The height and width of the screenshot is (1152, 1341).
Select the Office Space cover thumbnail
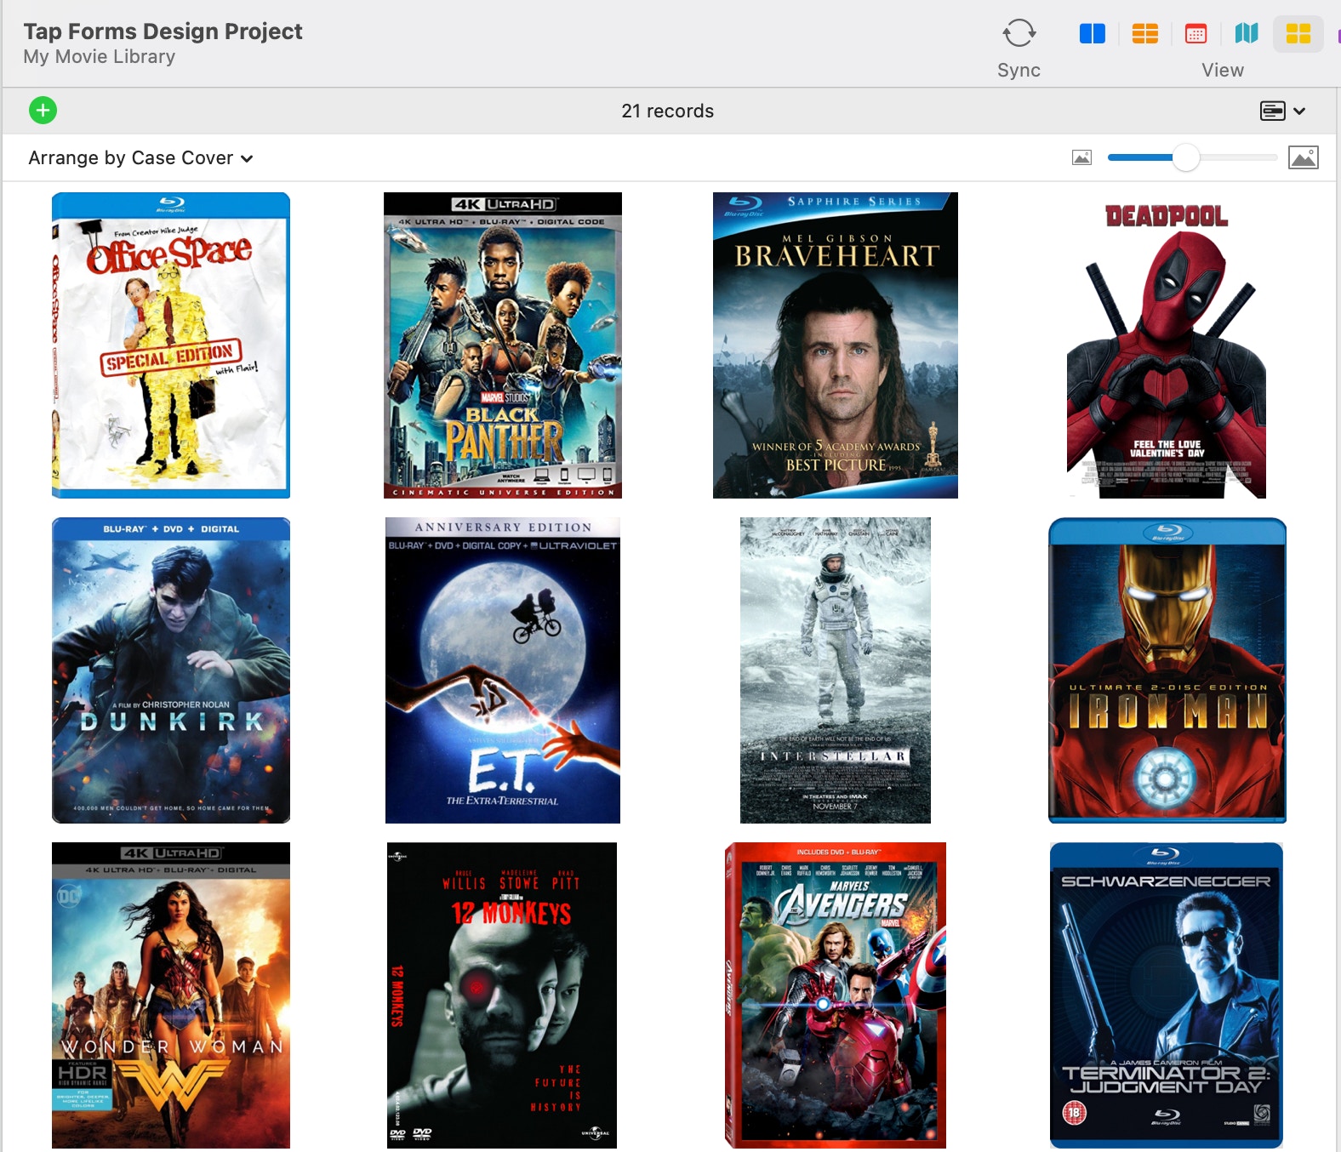coord(171,345)
